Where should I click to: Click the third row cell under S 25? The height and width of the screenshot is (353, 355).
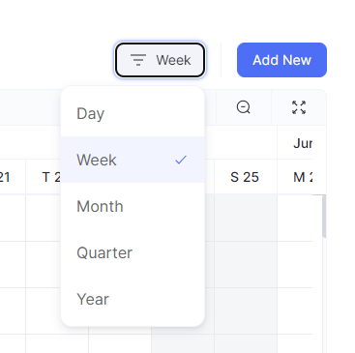tap(246, 310)
